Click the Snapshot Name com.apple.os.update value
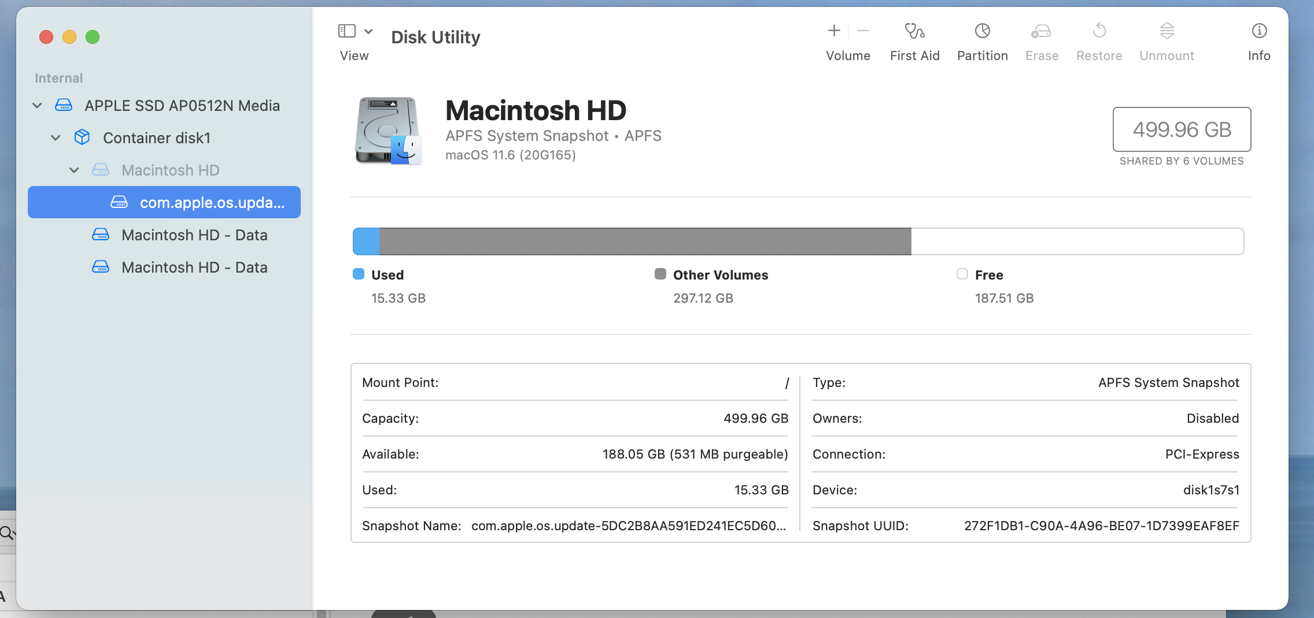Viewport: 1314px width, 618px height. (629, 526)
